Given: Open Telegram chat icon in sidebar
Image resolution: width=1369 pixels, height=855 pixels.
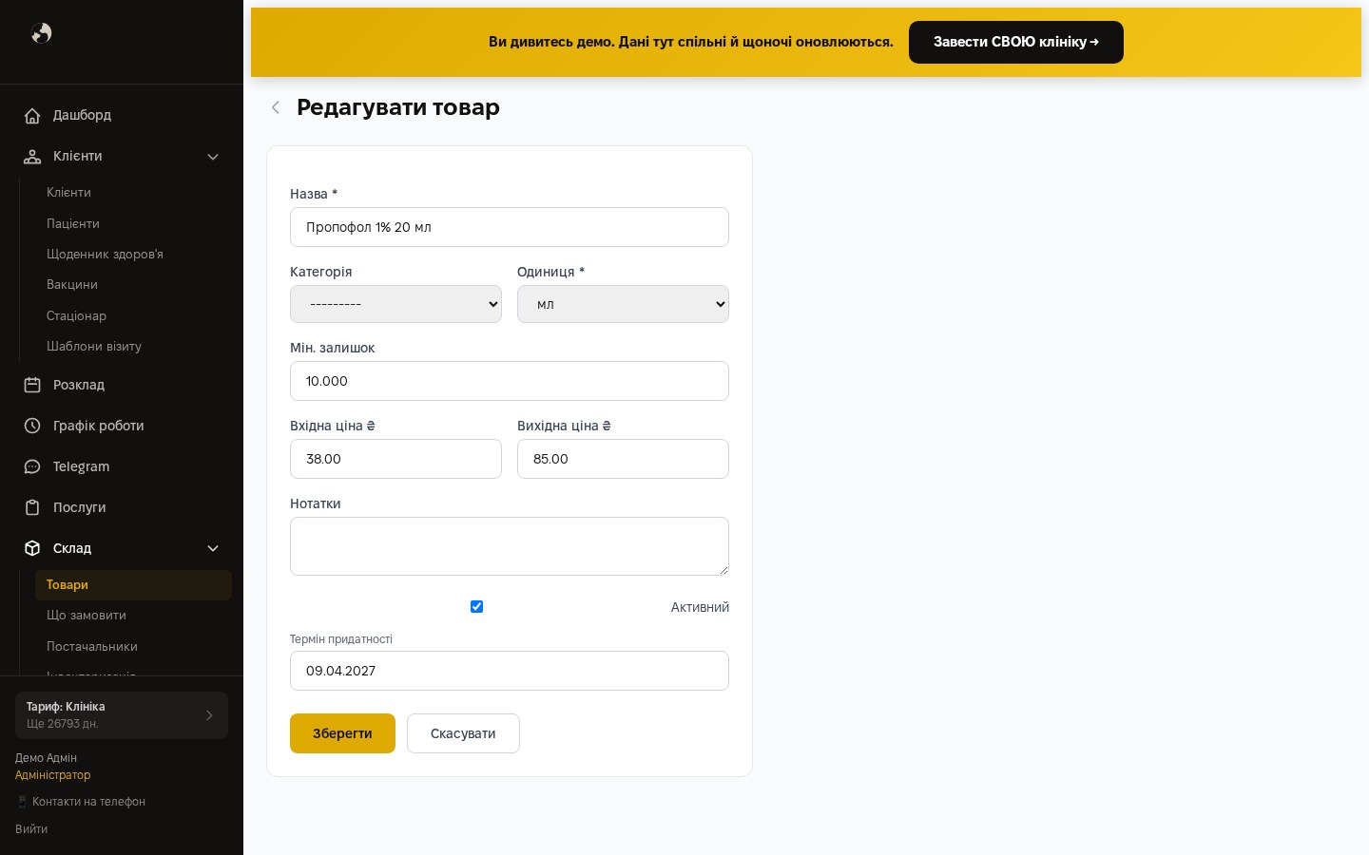Looking at the screenshot, I should pyautogui.click(x=32, y=466).
